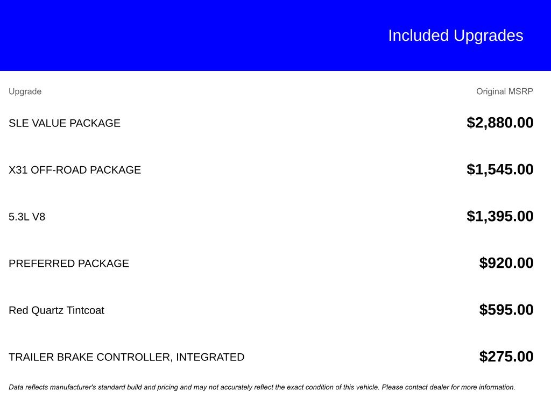Open the SLE VALUE PACKAGE upgrade

coord(65,123)
